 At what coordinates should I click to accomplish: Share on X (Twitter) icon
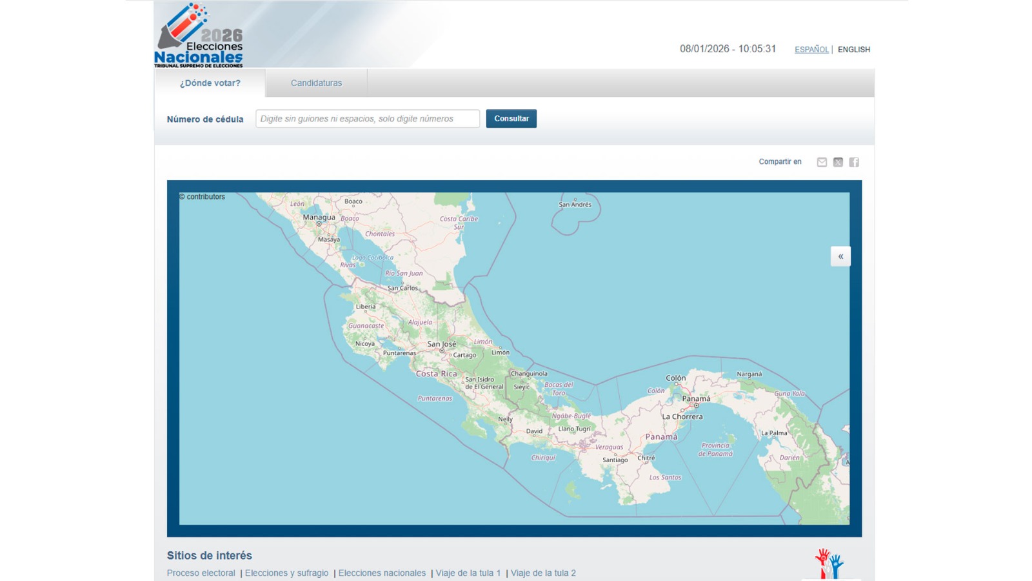tap(838, 162)
